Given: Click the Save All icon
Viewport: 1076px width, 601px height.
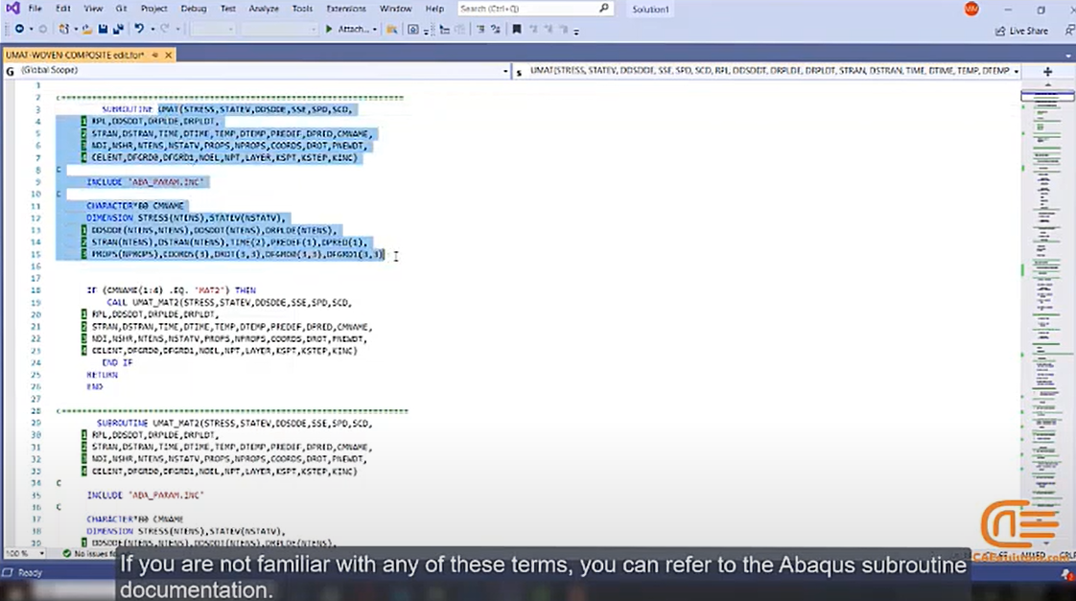Looking at the screenshot, I should (118, 30).
